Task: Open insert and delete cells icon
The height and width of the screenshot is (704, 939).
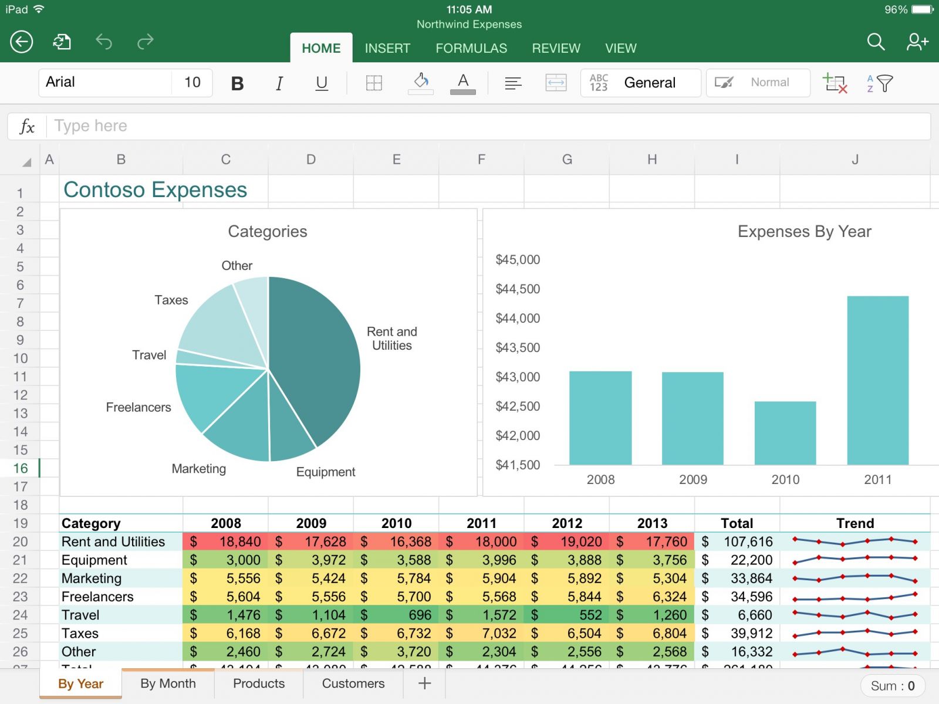Action: pyautogui.click(x=835, y=83)
